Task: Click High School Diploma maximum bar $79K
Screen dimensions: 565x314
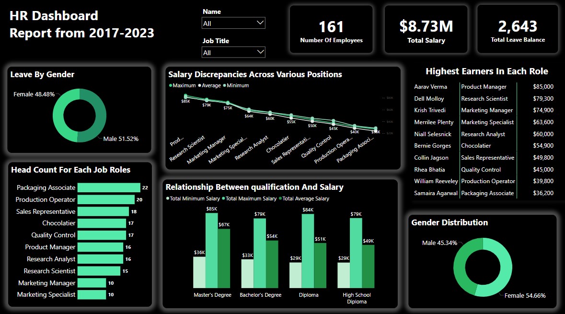Action: 356,253
